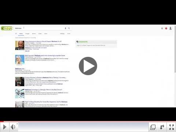This screenshot has width=176, height=132.
Task: Open the pop-out window icon in the player bar
Action: [x=153, y=127]
